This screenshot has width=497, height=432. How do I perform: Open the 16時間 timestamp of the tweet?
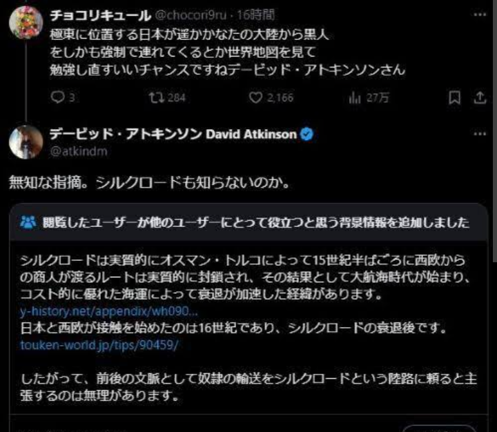point(256,15)
